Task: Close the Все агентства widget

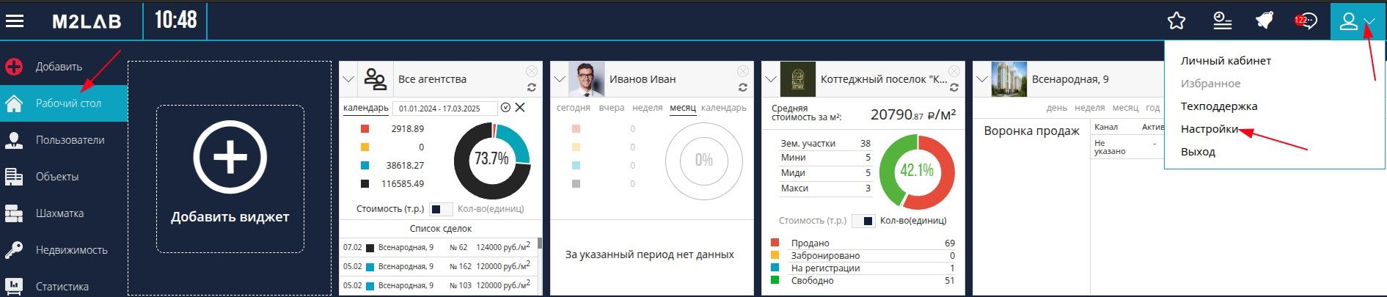Action: click(532, 71)
